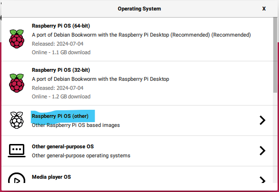Image resolution: width=279 pixels, height=192 pixels.
Task: Open the Media player OS label
Action: pos(51,177)
